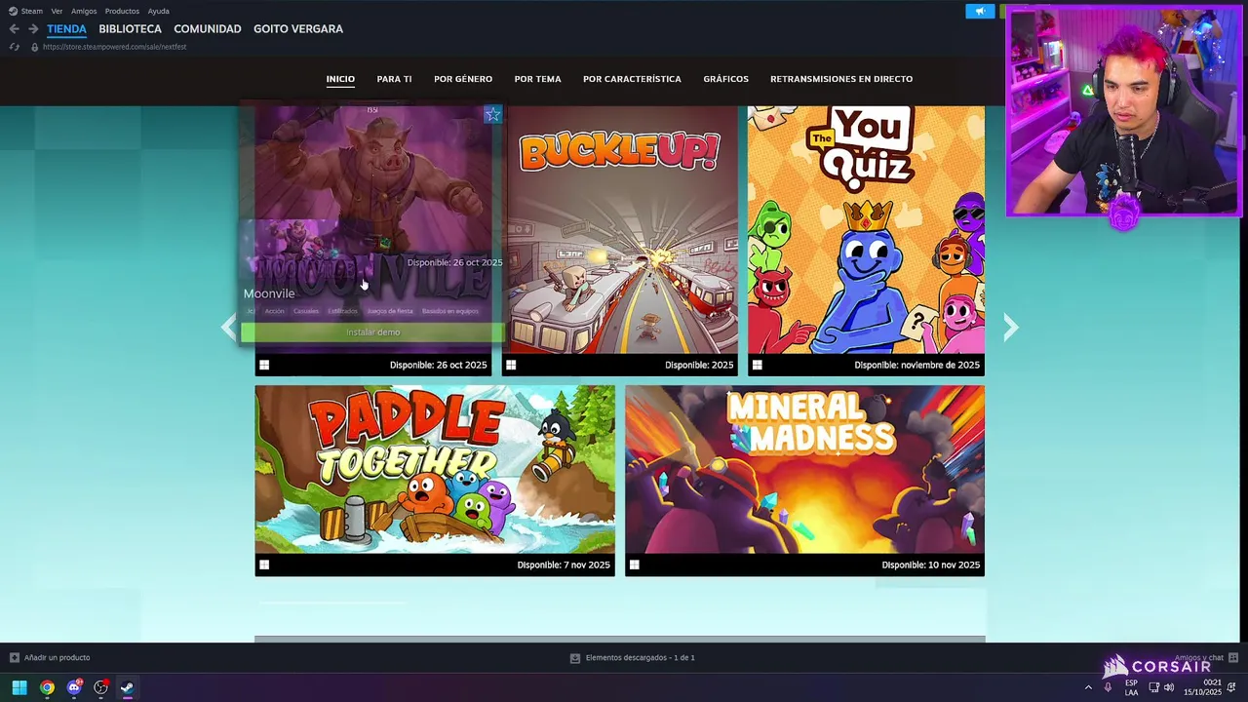Screen dimensions: 1248x702
Task: Switch to the TIENDA section
Action: point(66,29)
